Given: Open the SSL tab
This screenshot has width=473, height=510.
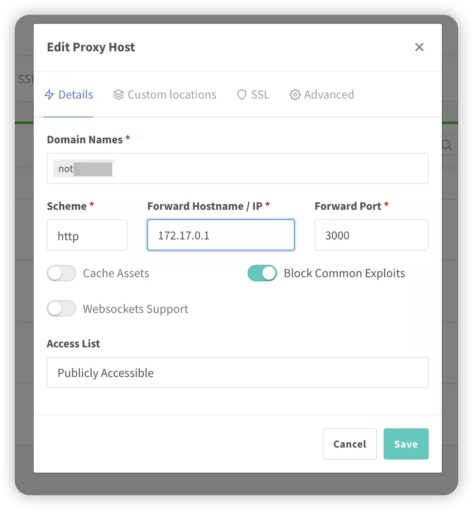Looking at the screenshot, I should click(253, 95).
